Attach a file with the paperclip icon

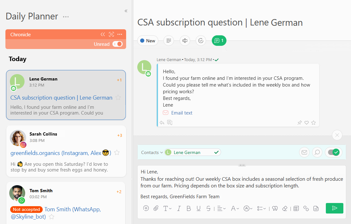(156, 208)
